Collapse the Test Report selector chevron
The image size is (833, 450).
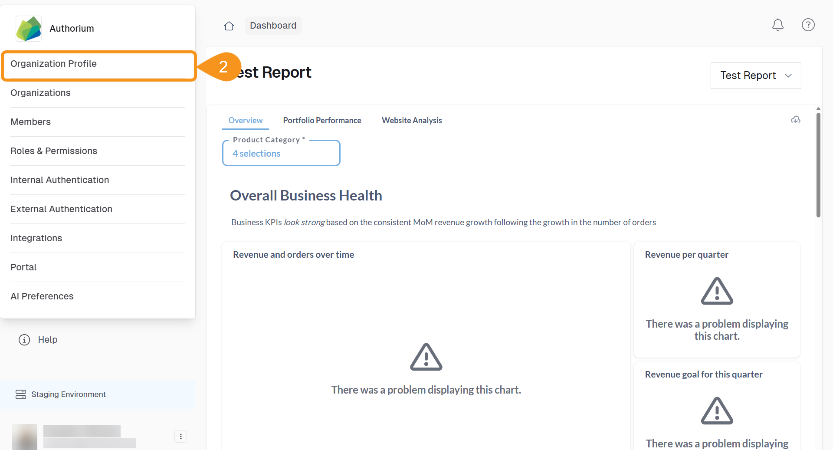788,76
